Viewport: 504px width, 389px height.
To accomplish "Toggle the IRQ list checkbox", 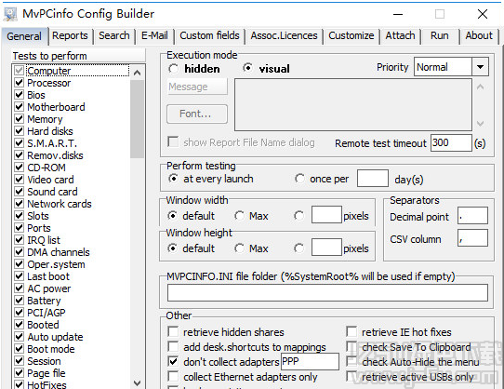I will (20, 240).
